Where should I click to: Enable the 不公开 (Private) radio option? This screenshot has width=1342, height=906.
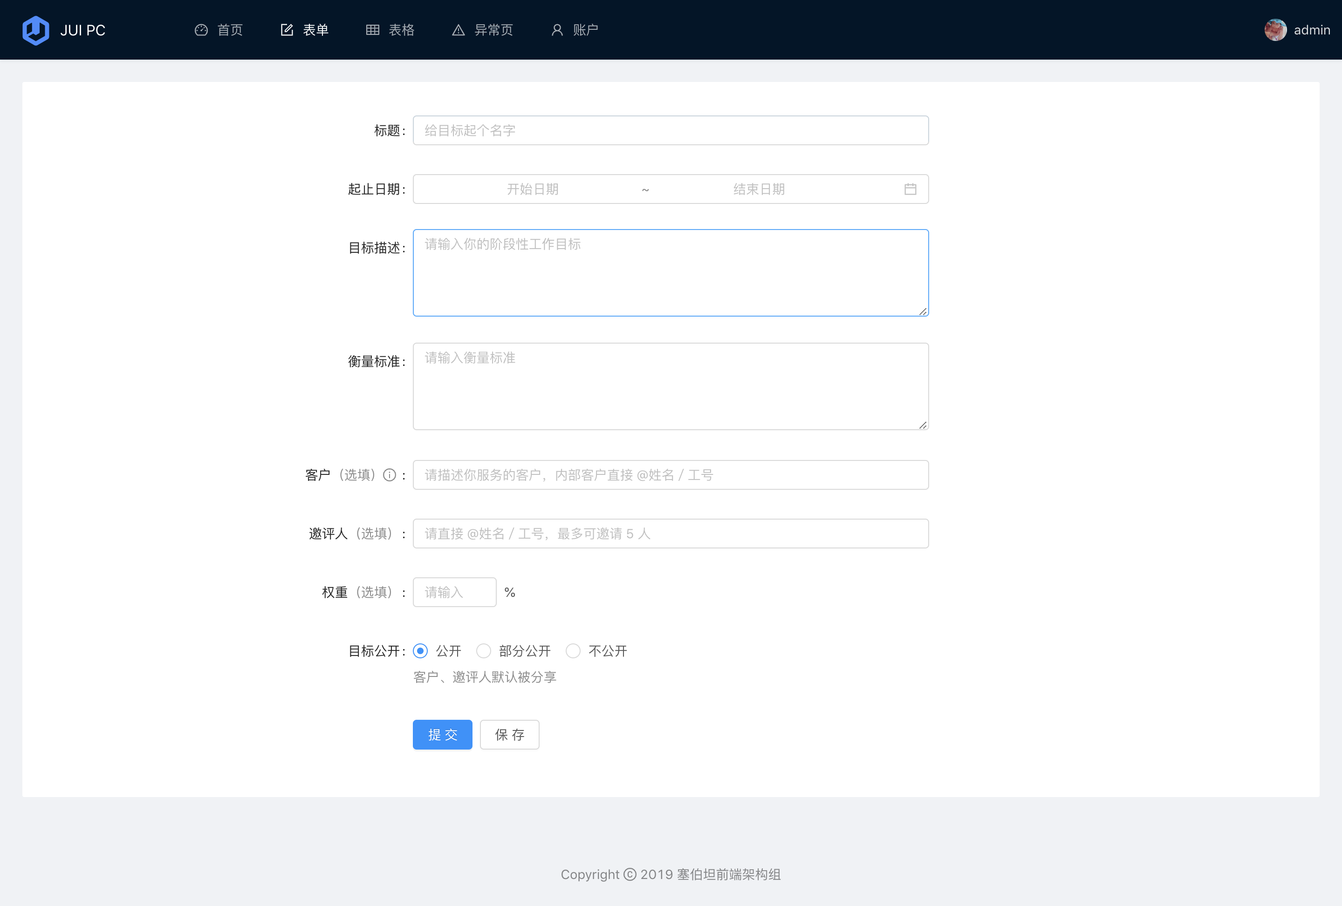(573, 651)
